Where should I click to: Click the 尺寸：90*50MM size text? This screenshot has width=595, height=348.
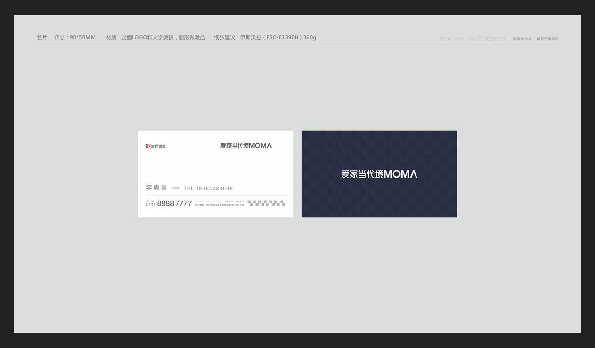(x=75, y=38)
